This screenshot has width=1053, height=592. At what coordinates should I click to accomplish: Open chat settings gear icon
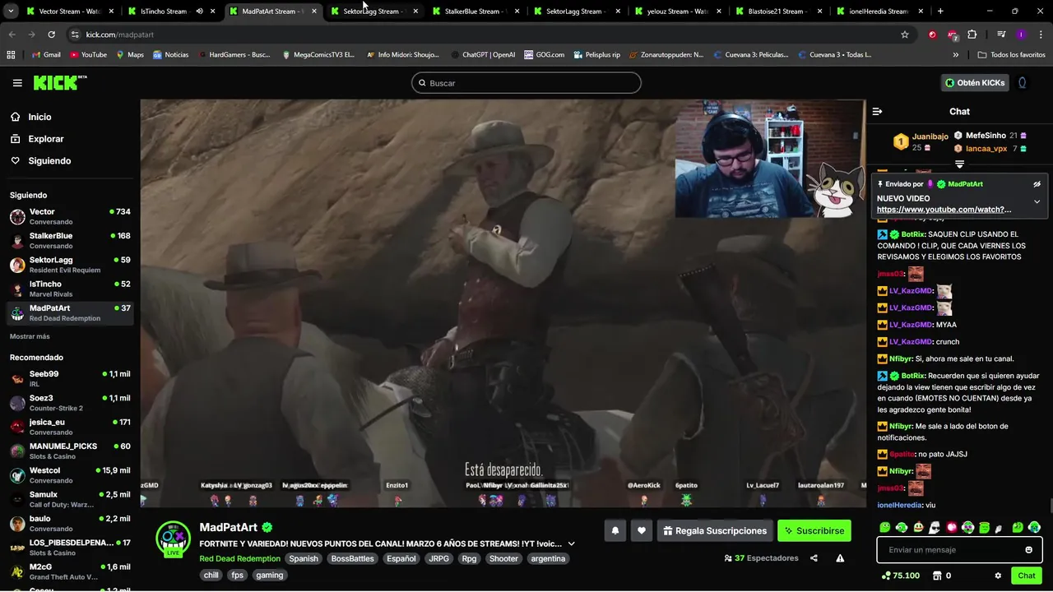pyautogui.click(x=998, y=576)
